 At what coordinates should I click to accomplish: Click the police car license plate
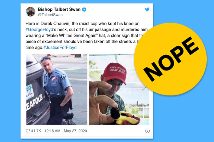point(30,92)
